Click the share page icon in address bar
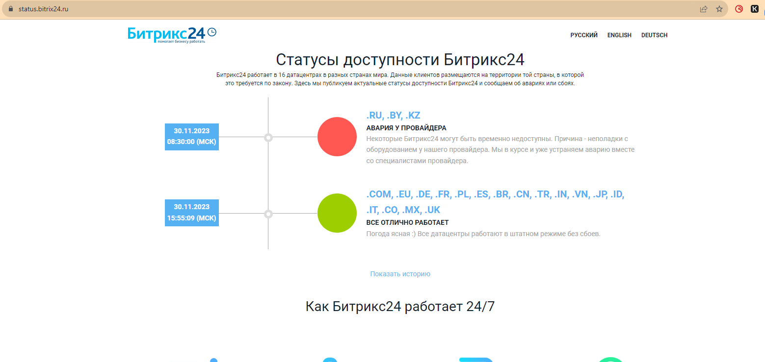This screenshot has height=362, width=765. click(704, 9)
